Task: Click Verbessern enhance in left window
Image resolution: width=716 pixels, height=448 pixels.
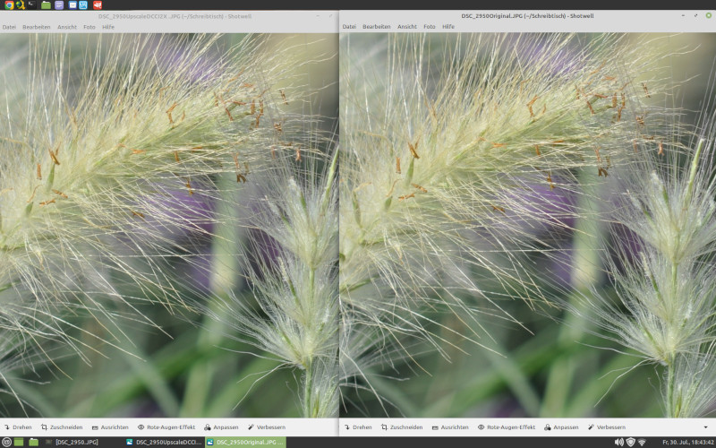Action: pos(266,427)
